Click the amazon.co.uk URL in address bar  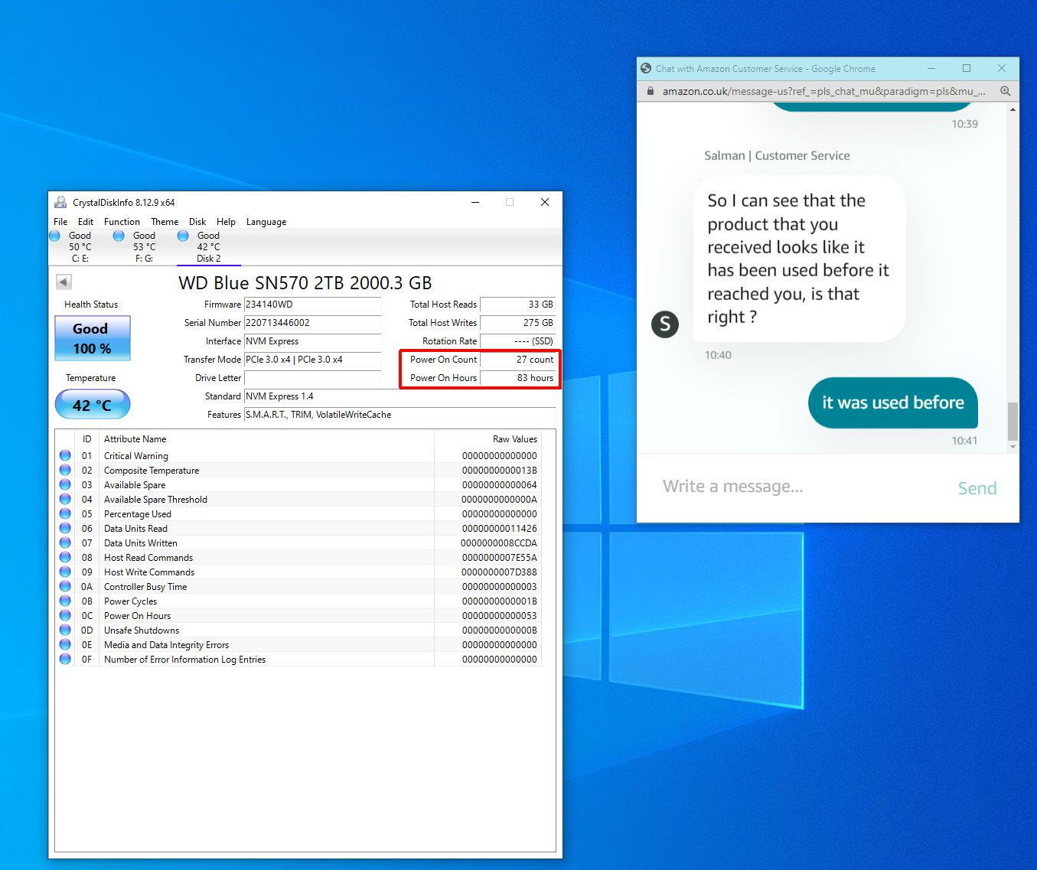(824, 91)
